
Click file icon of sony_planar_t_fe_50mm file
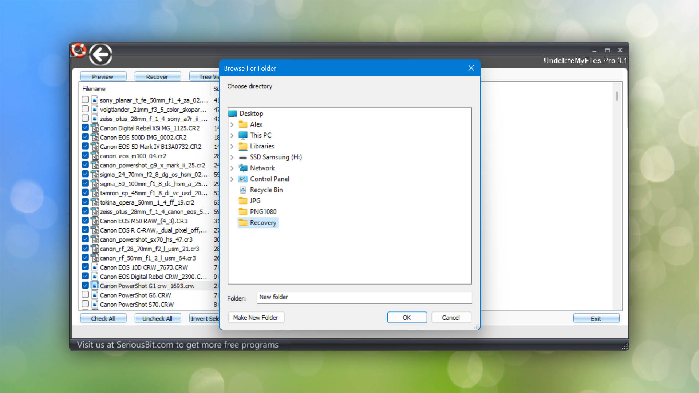coord(95,100)
